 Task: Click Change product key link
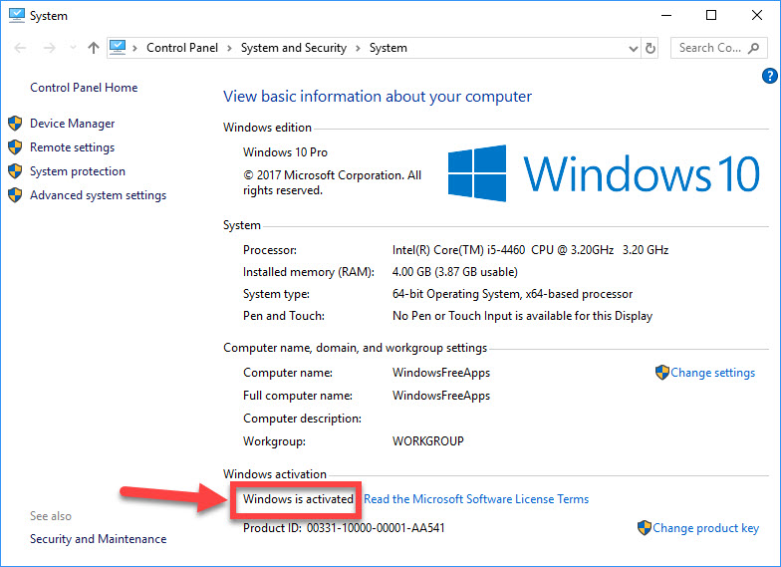705,528
